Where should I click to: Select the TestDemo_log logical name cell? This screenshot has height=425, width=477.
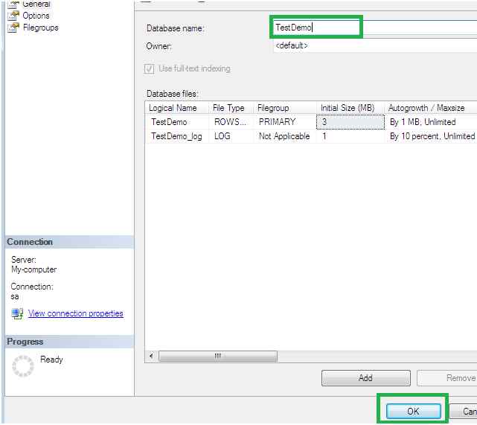[177, 136]
